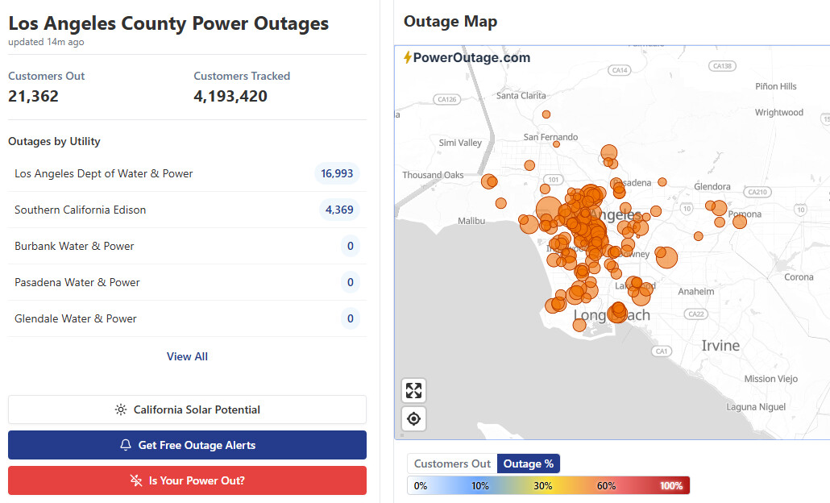
Task: Select Burbank Water & Power entry
Action: click(x=187, y=246)
